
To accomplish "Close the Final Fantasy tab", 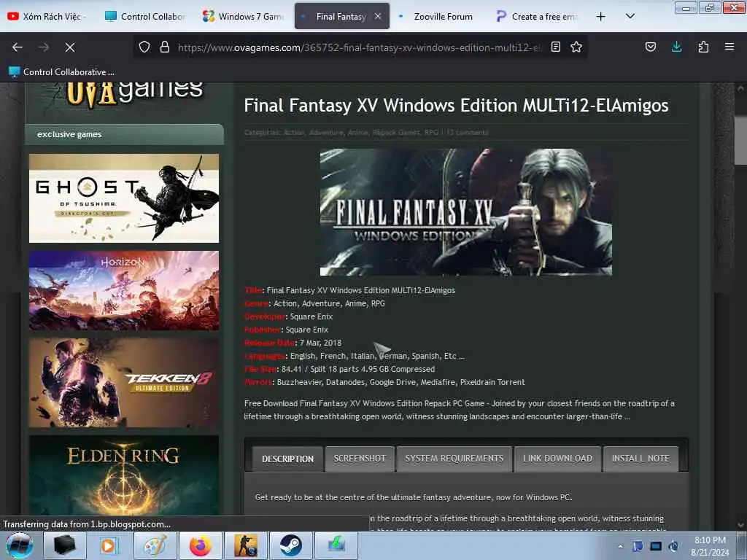I will click(x=378, y=16).
